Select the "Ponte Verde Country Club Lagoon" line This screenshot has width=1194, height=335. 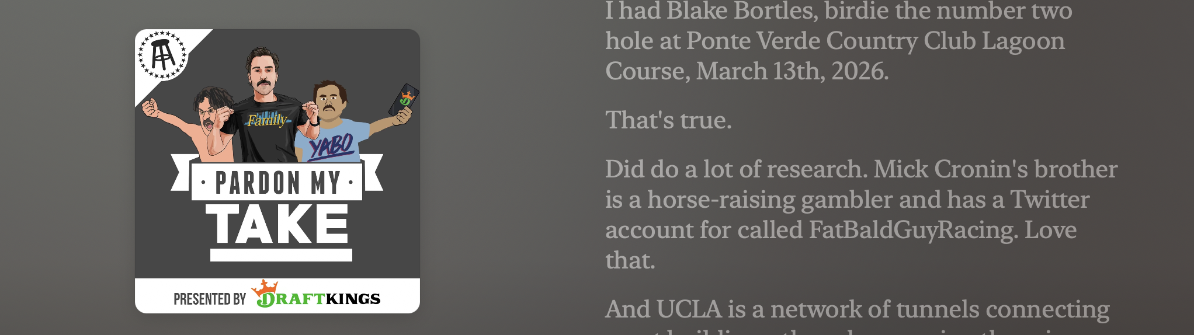(x=835, y=41)
